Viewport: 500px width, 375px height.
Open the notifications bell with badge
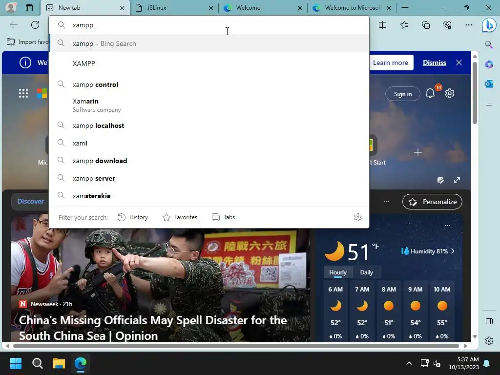coord(430,93)
